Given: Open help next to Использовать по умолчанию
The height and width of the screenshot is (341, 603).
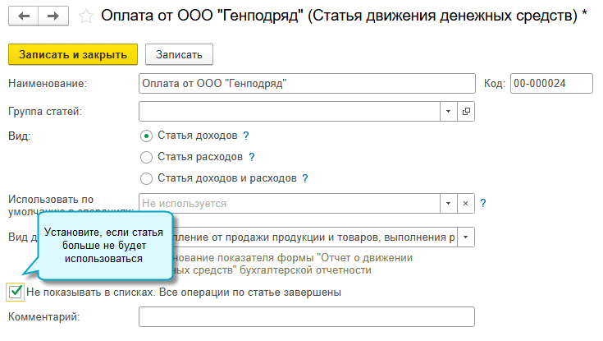Looking at the screenshot, I should coord(483,203).
